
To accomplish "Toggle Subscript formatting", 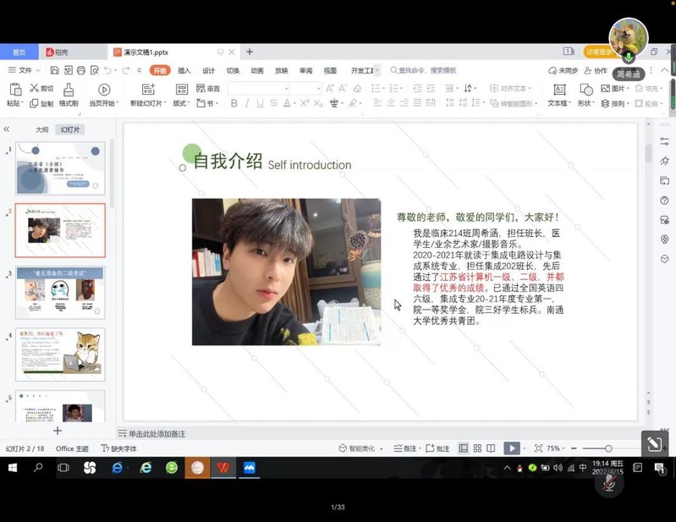I will [x=318, y=103].
